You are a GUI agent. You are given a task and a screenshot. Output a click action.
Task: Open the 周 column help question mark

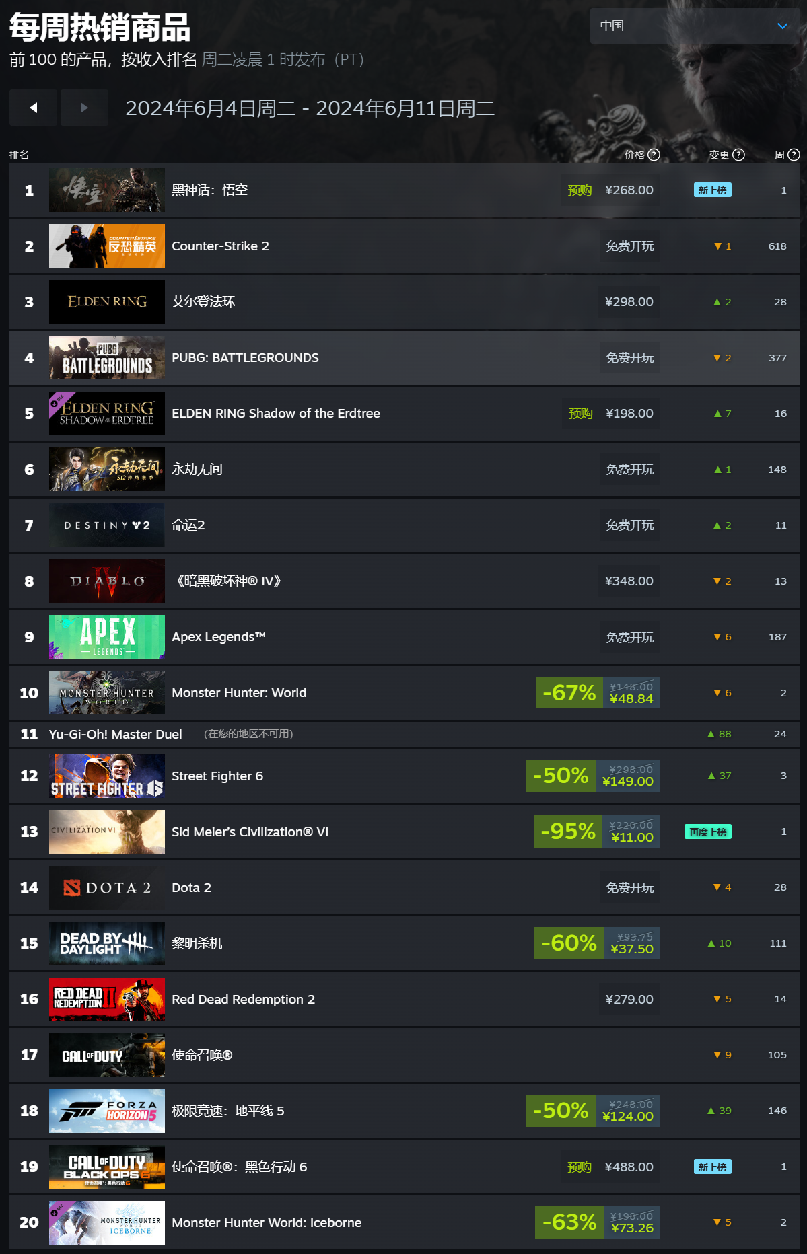pos(794,155)
